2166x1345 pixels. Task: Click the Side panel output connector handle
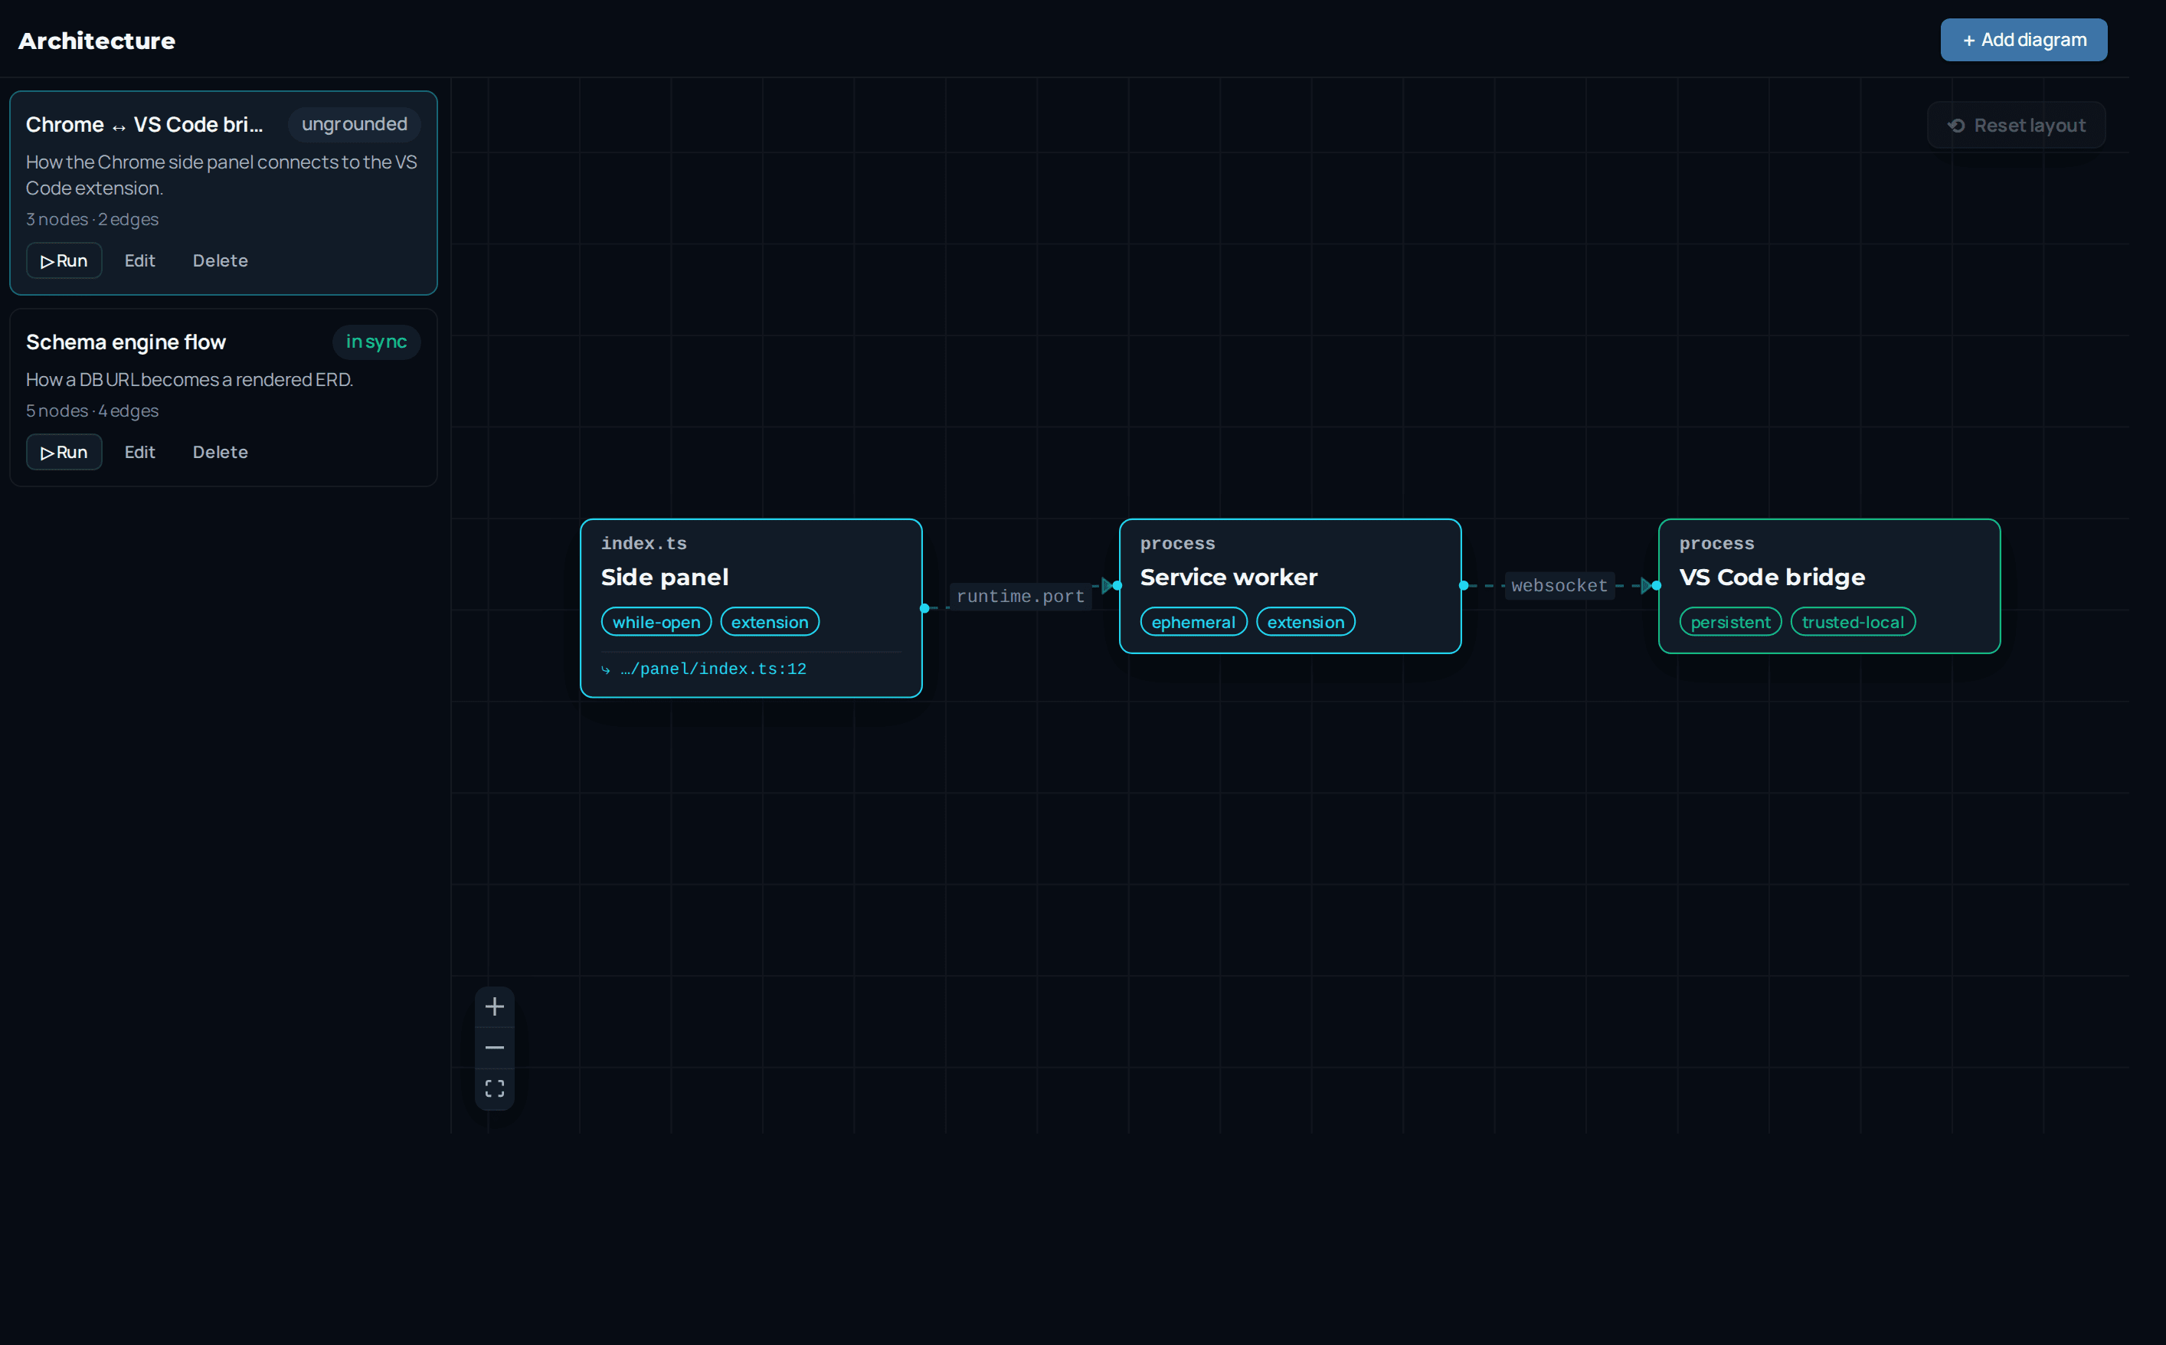(x=924, y=608)
